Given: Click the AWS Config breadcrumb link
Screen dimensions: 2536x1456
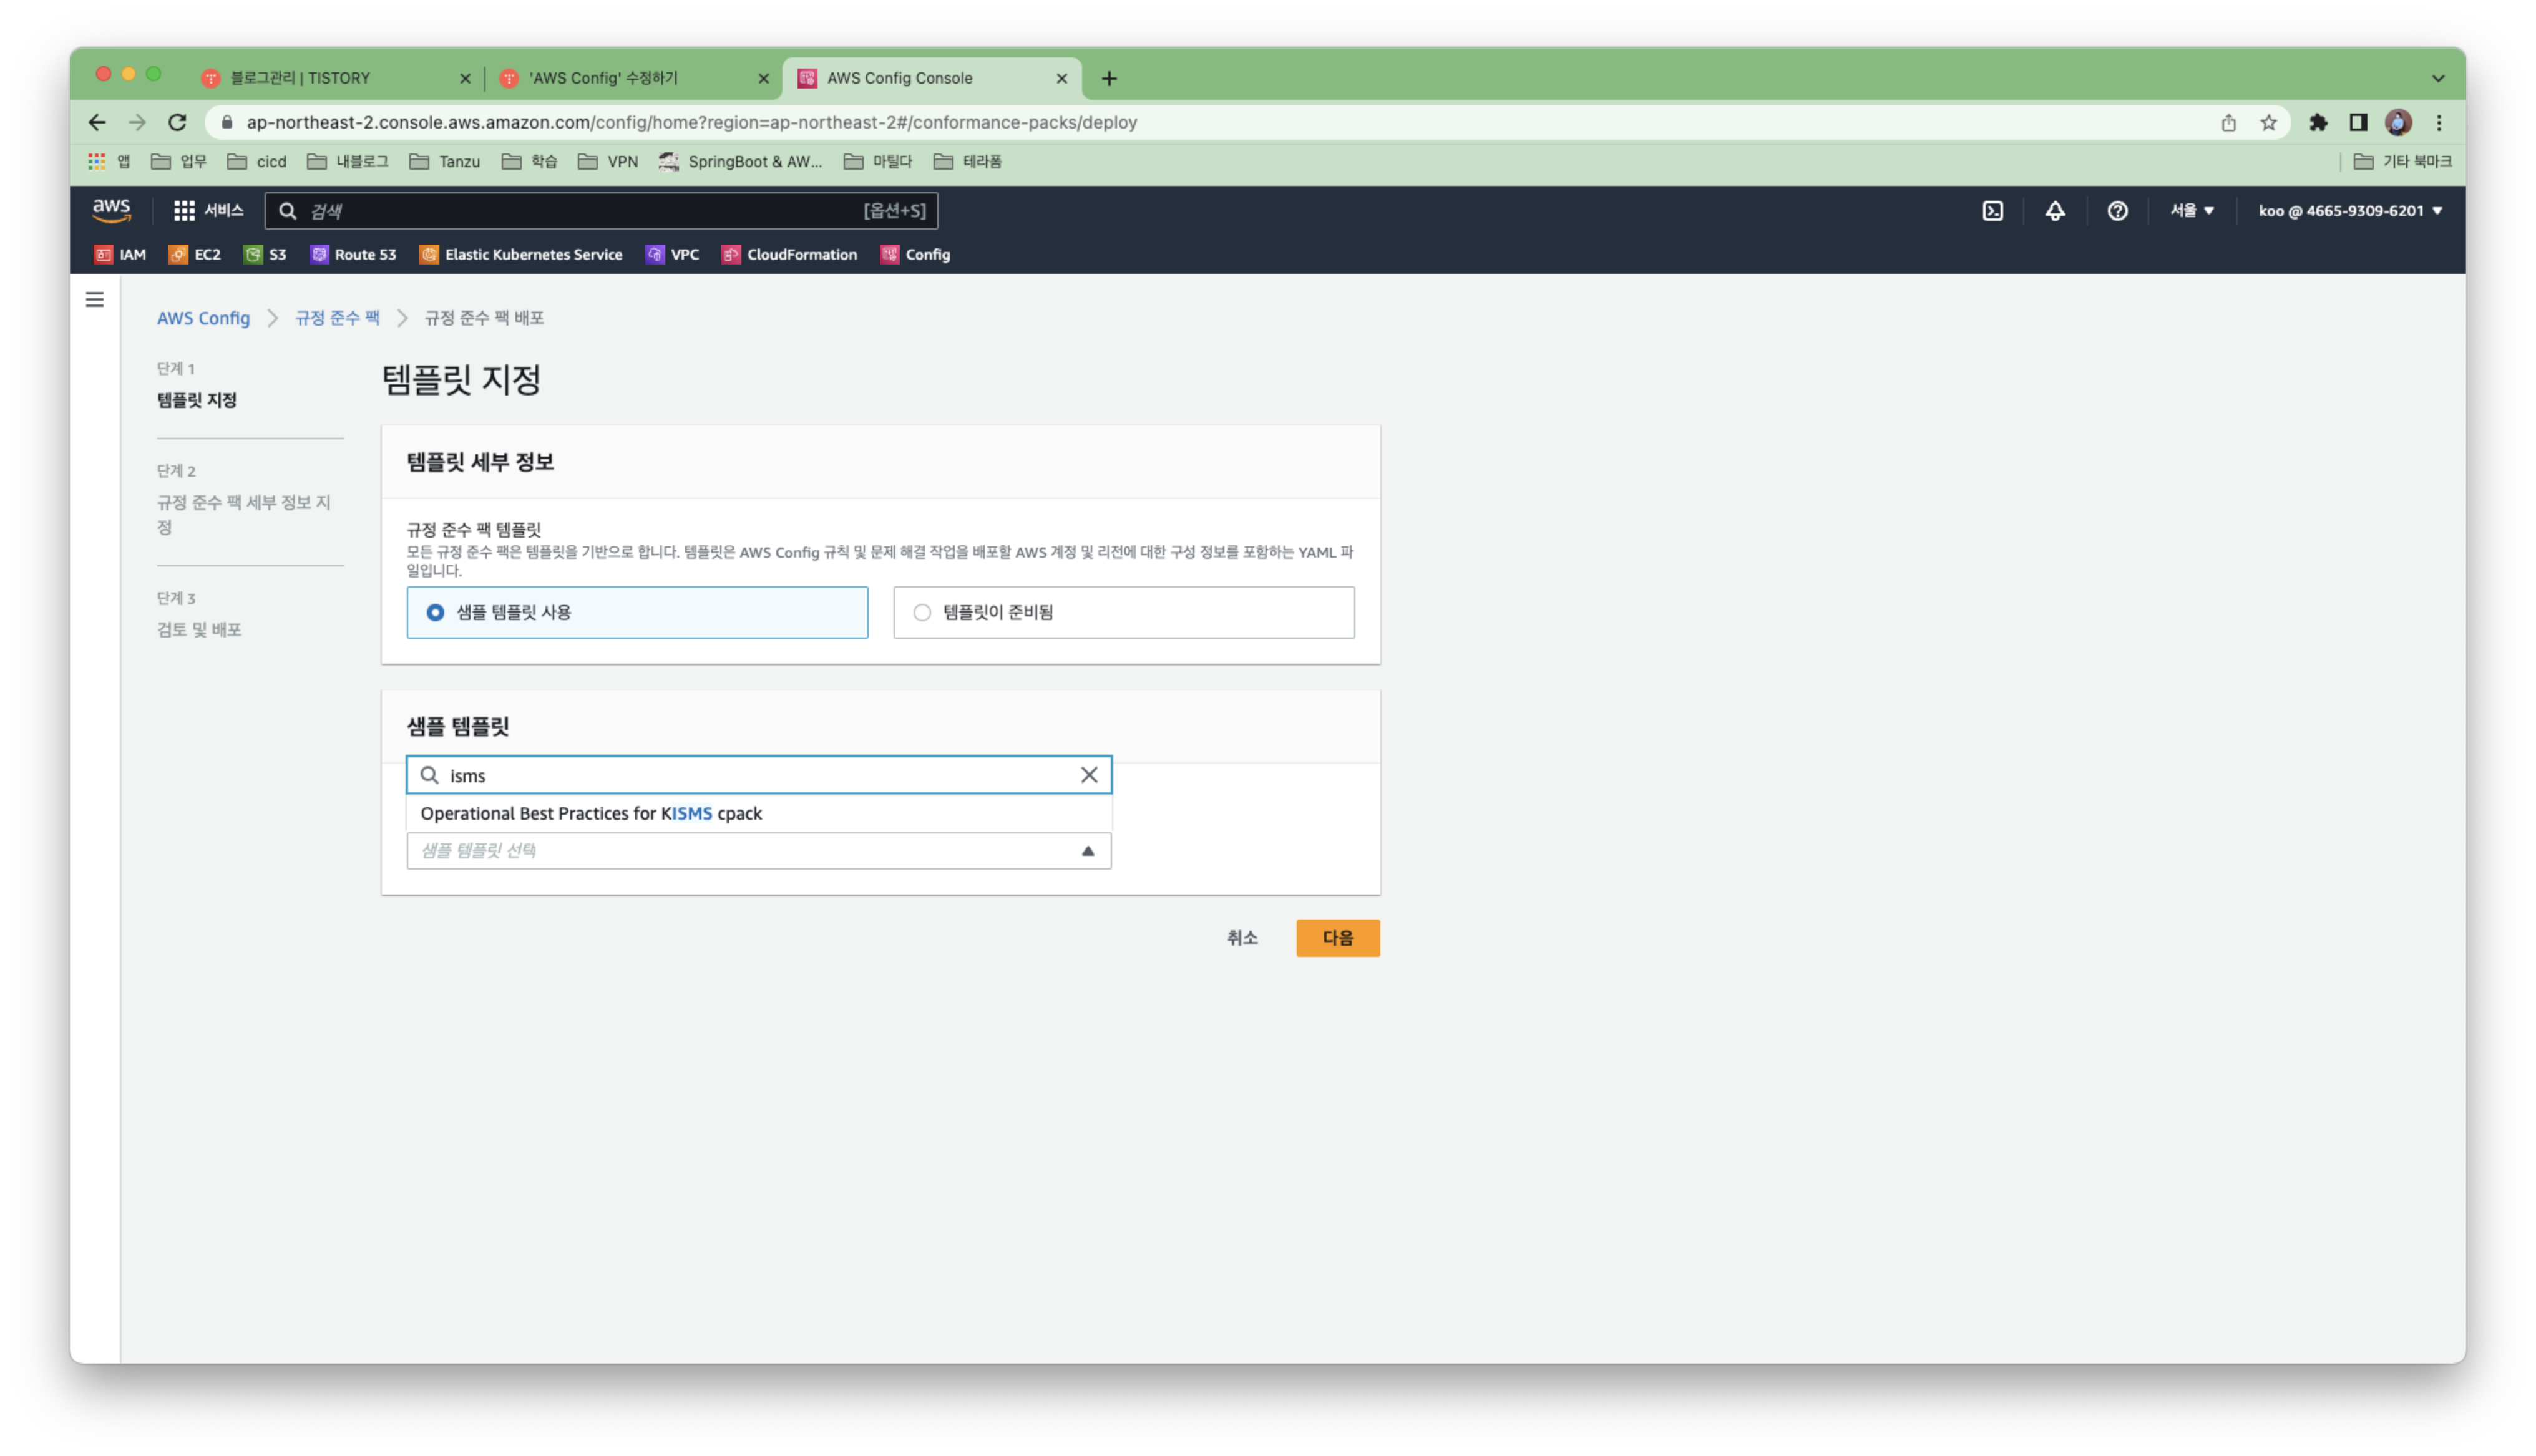Looking at the screenshot, I should click(x=203, y=318).
